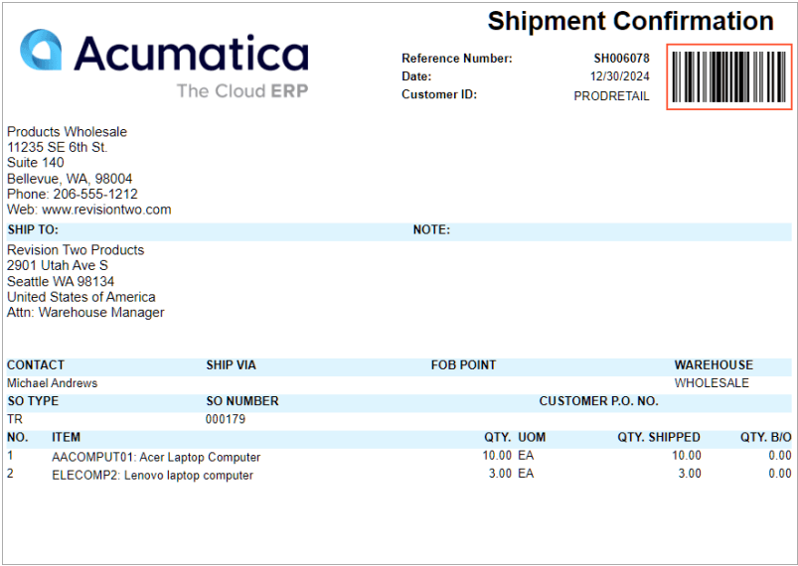Select the Revision Two Products name

point(76,249)
